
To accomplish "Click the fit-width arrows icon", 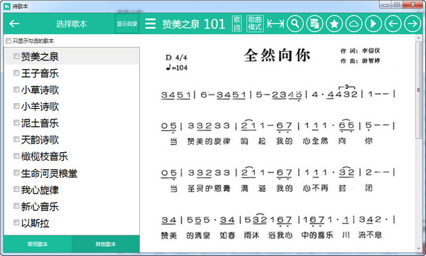I will coord(275,23).
